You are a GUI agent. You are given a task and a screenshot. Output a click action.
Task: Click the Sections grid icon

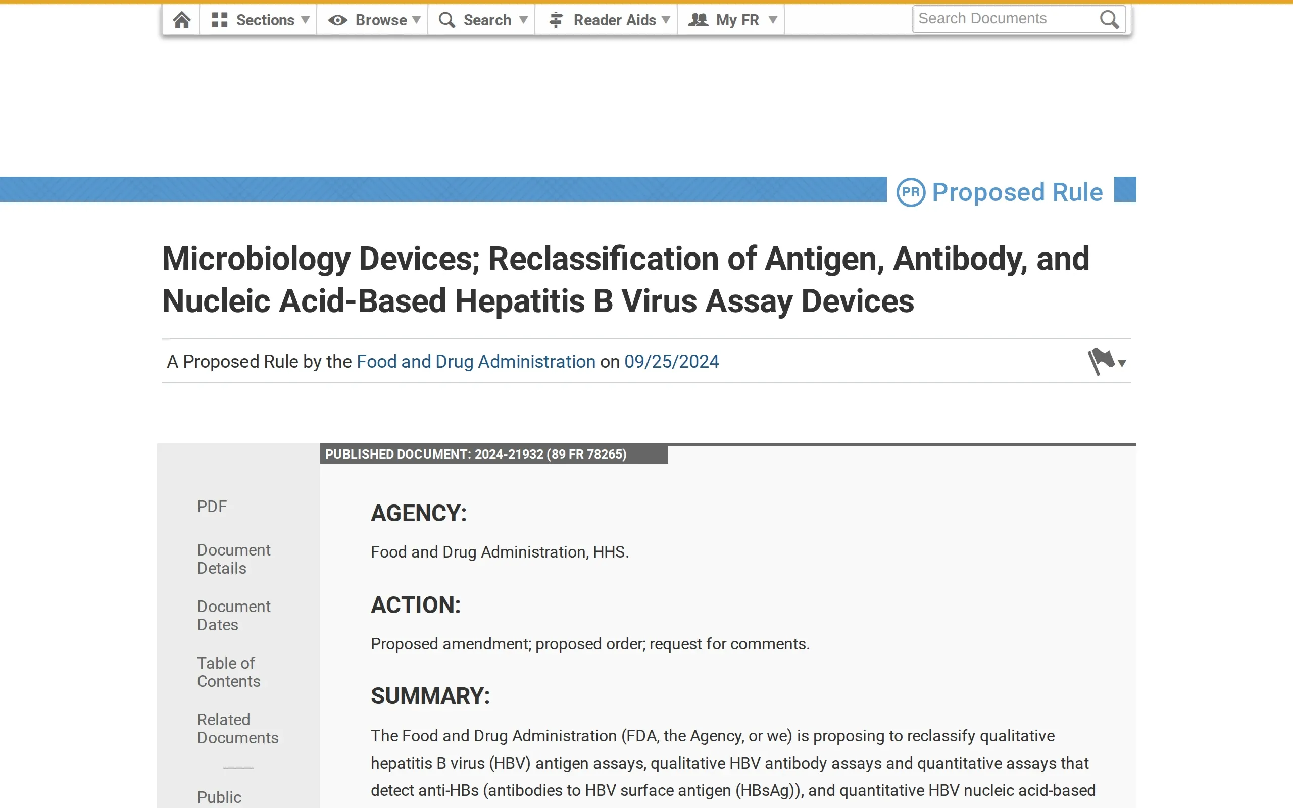click(220, 20)
